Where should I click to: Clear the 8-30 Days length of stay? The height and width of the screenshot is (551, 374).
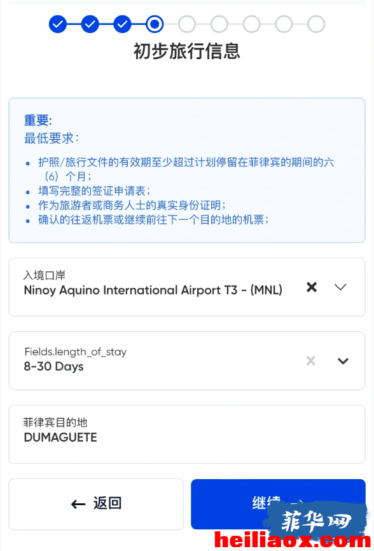coord(311,361)
